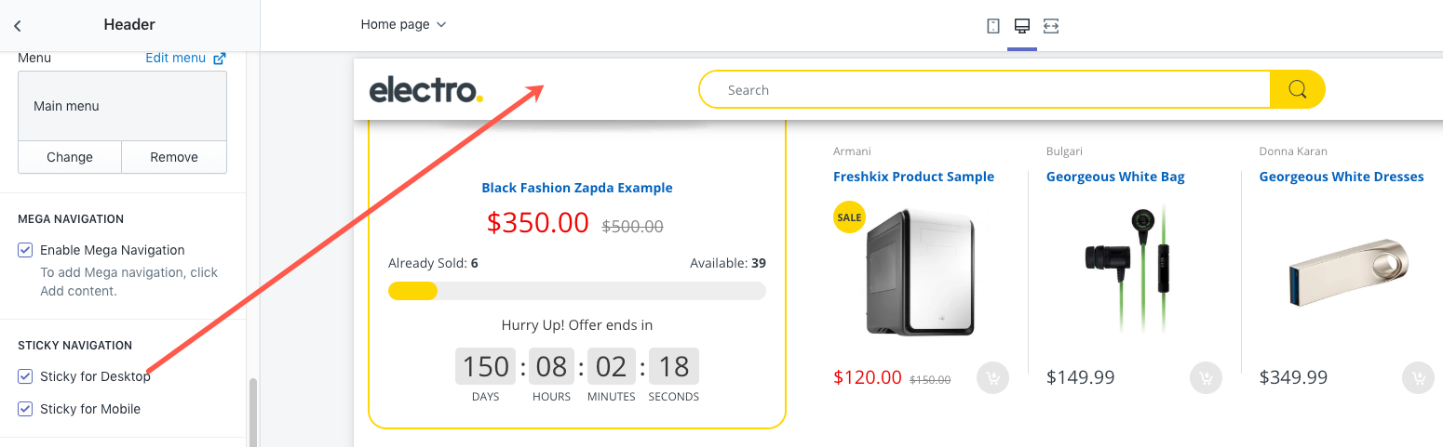
Task: Add Georgeous White Bag to cart
Action: click(x=1206, y=377)
